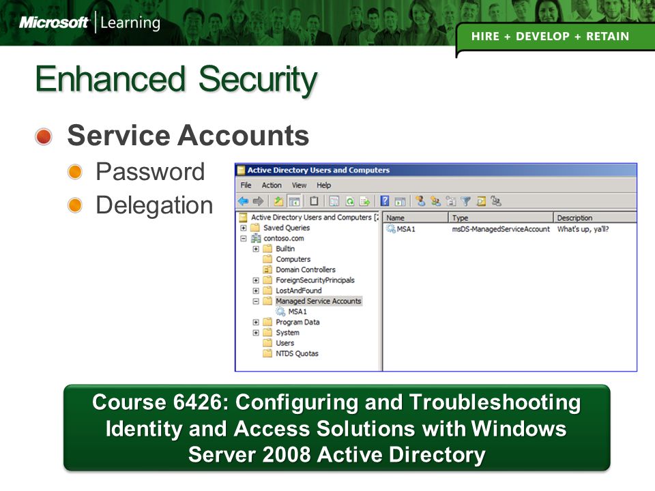Click the funnel Filter Options icon
655x491 pixels.
(x=466, y=201)
